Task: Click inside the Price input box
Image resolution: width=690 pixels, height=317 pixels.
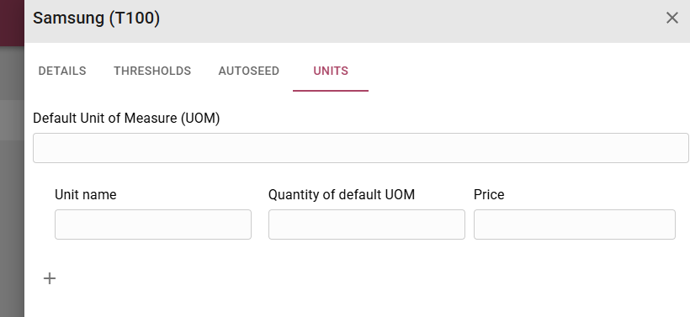Action: [x=574, y=225]
